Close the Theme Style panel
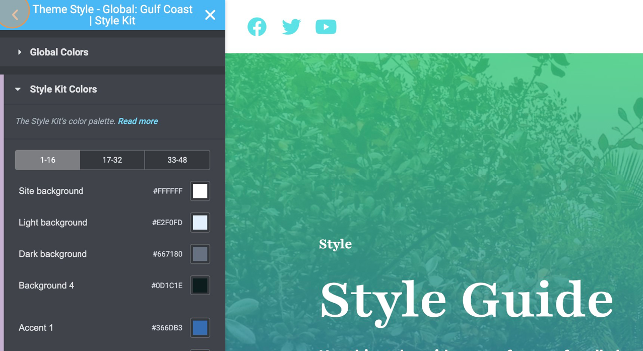 click(x=210, y=15)
